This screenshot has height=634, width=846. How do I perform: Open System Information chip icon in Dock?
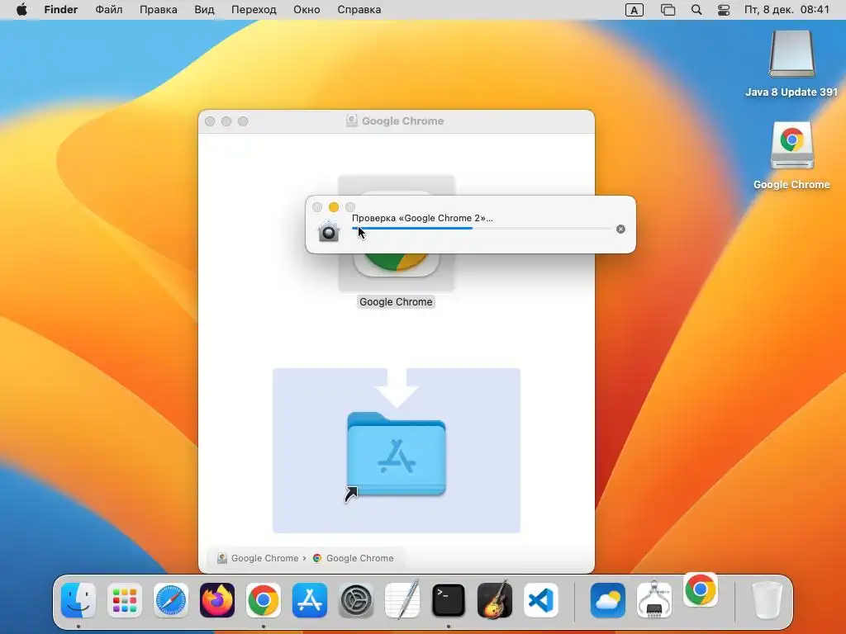(x=654, y=599)
